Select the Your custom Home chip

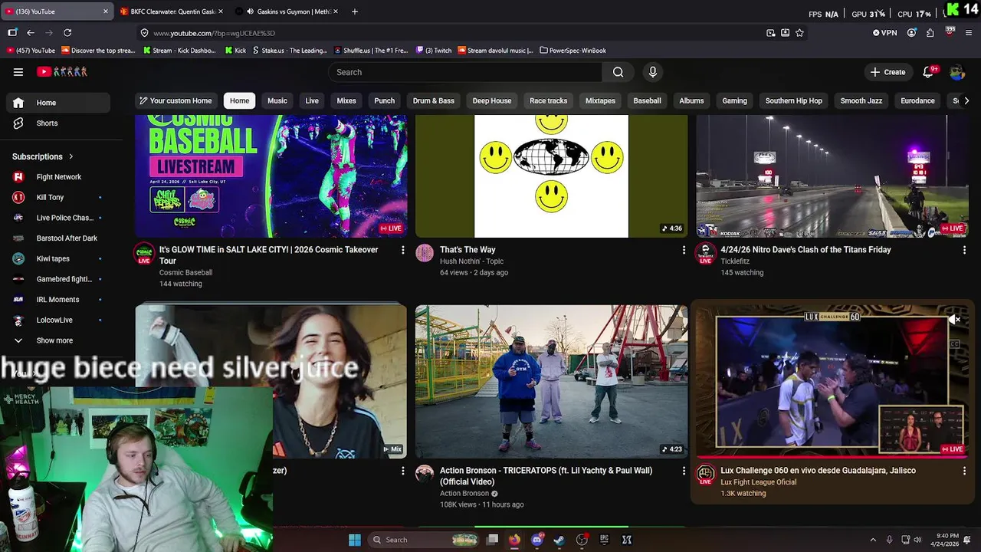(x=176, y=100)
